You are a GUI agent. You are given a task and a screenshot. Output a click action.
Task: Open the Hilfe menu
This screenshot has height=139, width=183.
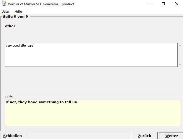(x=18, y=12)
